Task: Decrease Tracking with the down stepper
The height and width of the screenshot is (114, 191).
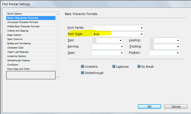Action: (x=152, y=48)
